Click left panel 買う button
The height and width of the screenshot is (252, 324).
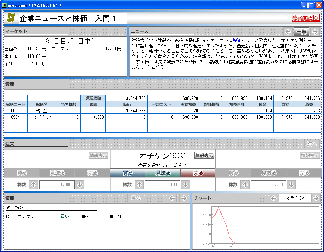[22, 173]
